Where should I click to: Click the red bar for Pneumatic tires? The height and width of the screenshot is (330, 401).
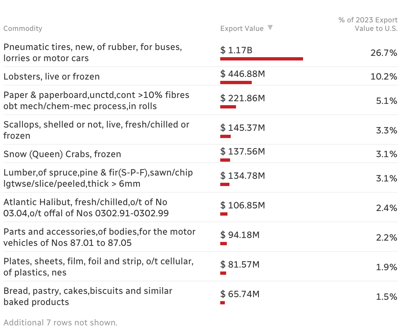[261, 59]
